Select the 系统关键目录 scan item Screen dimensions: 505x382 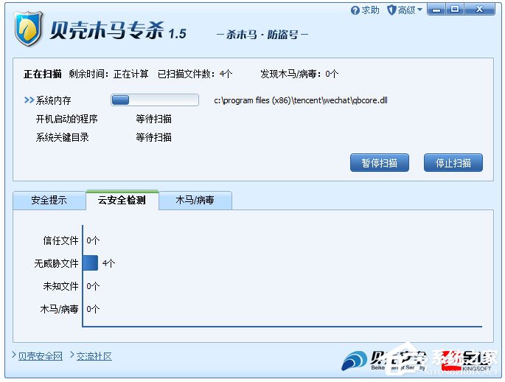click(x=62, y=137)
